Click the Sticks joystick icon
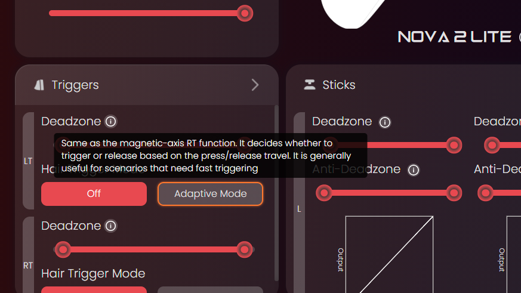This screenshot has width=521, height=293. [x=309, y=85]
